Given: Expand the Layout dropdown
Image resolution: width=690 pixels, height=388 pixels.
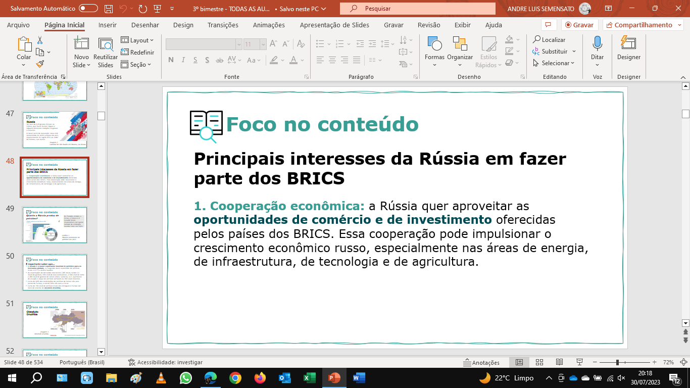Looking at the screenshot, I should click(152, 40).
